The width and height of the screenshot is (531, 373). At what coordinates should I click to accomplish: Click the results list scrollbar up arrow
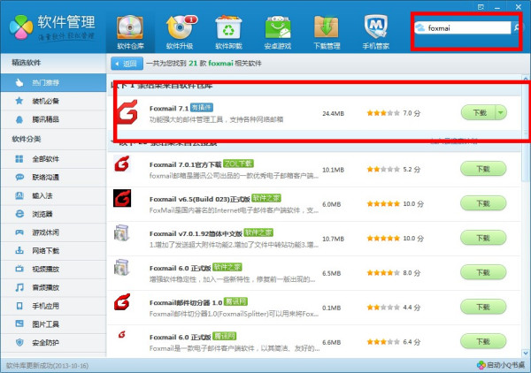[526, 80]
